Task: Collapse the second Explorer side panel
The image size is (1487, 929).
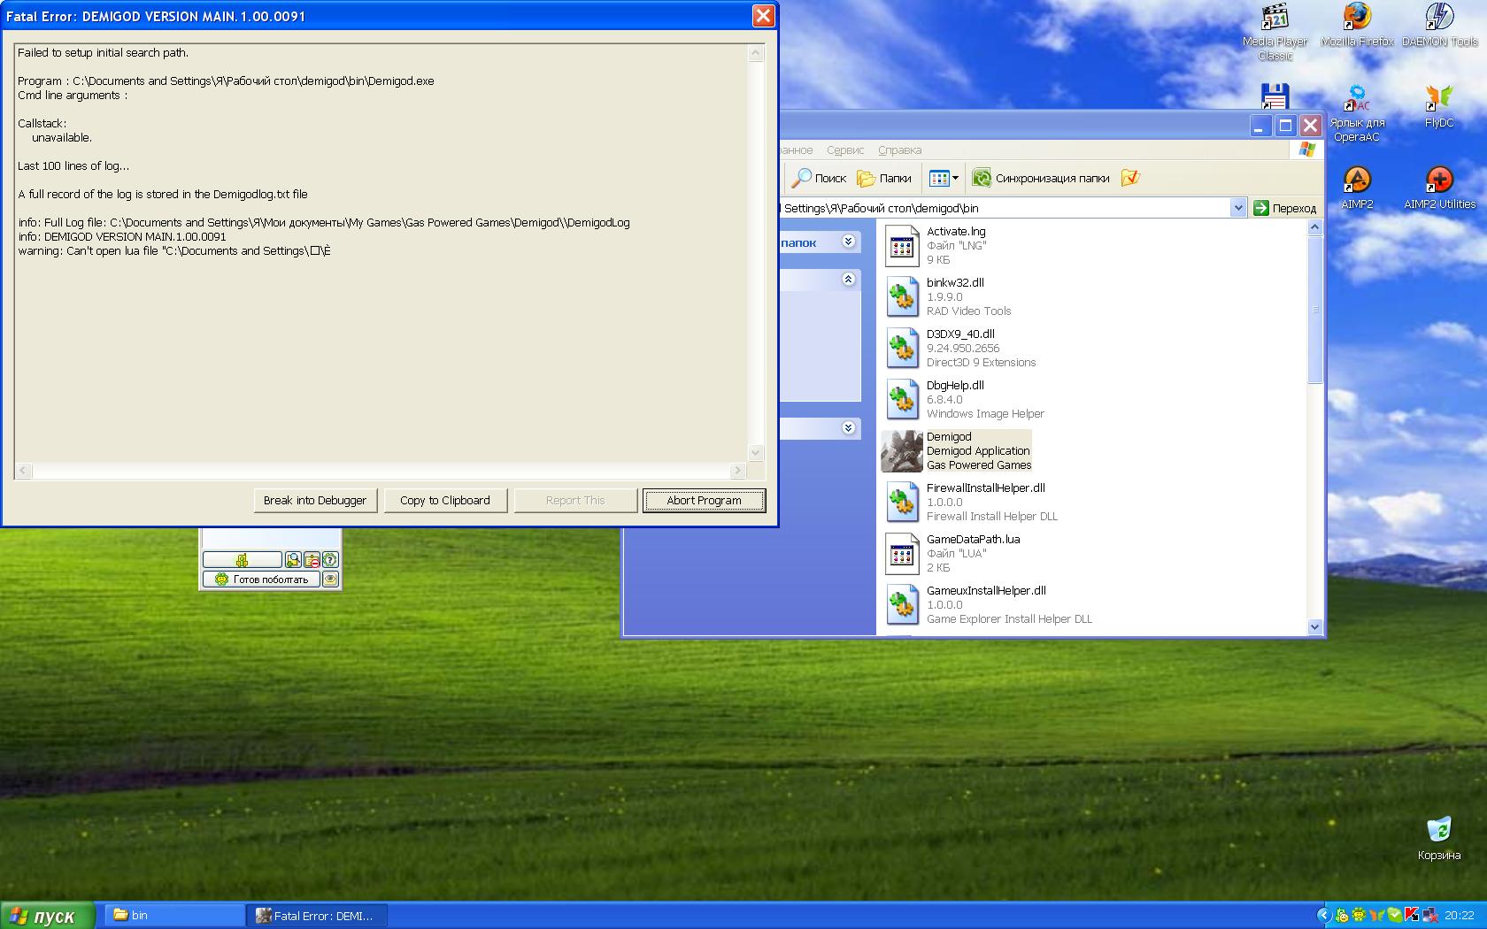Action: pyautogui.click(x=848, y=280)
